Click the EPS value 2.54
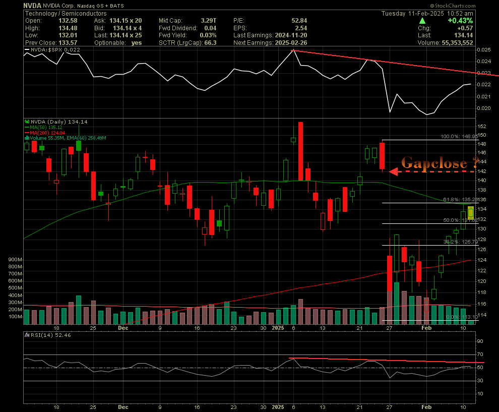The height and width of the screenshot is (412, 499). [301, 28]
